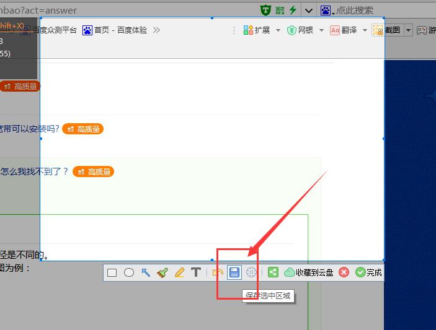Cancel screenshot with red X button
Viewport: 436px width, 330px height.
click(344, 272)
